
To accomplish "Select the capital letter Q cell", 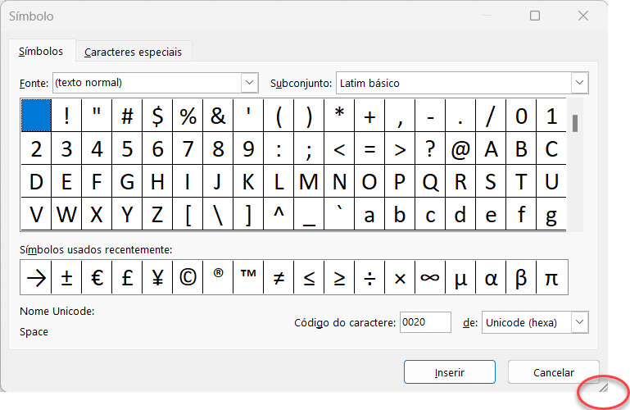I will [430, 181].
